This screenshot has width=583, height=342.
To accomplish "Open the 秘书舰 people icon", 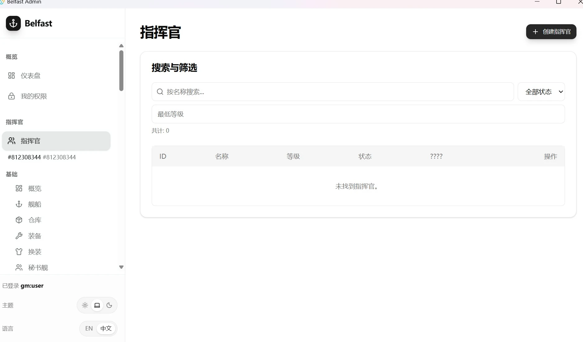I will click(x=19, y=267).
